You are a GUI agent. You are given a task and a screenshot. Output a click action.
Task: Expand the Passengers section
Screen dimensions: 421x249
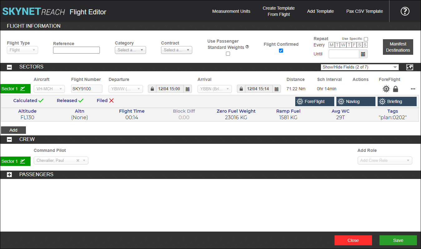pos(9,175)
